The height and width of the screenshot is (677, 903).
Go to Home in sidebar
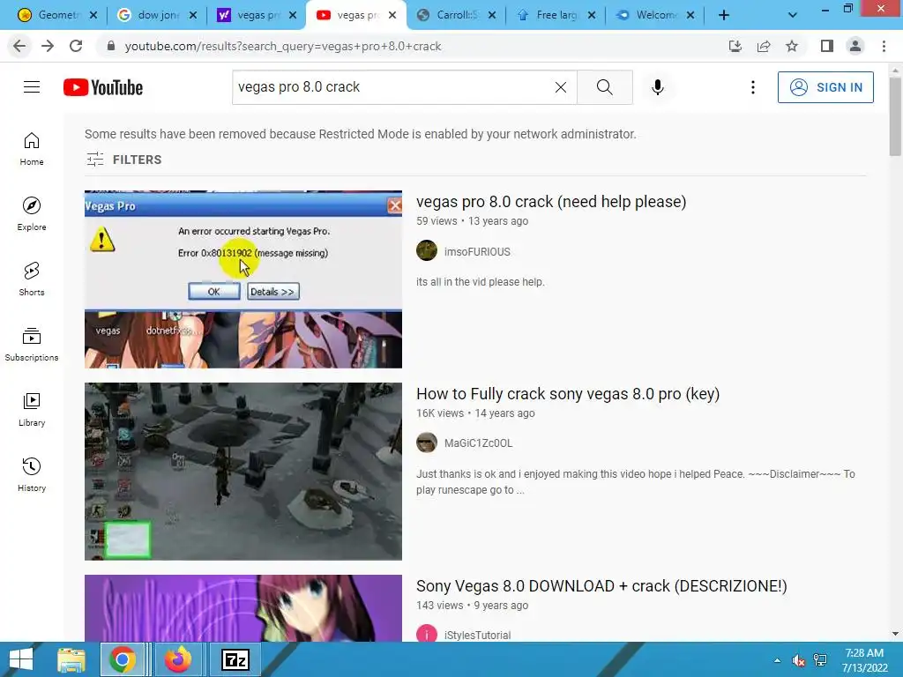tap(32, 148)
